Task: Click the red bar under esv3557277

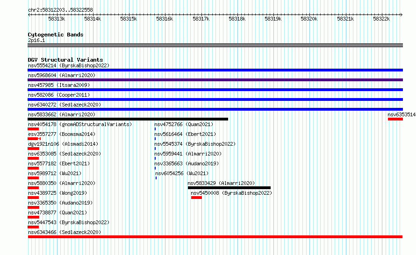Action: pos(34,139)
